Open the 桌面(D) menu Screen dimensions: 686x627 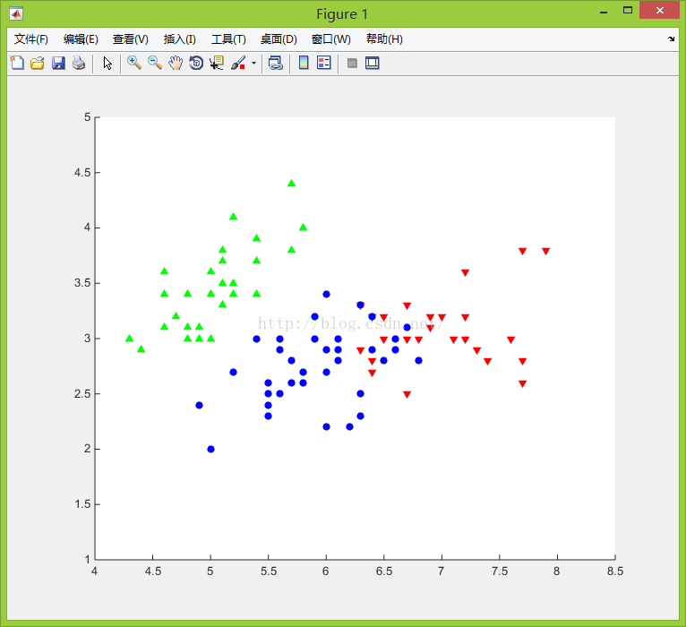coord(279,39)
